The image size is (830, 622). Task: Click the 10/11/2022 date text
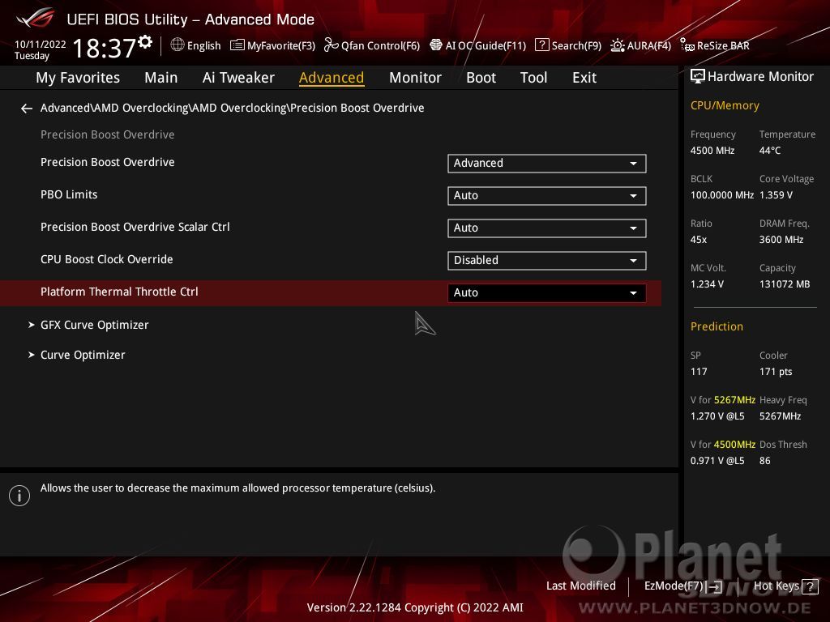tap(41, 45)
